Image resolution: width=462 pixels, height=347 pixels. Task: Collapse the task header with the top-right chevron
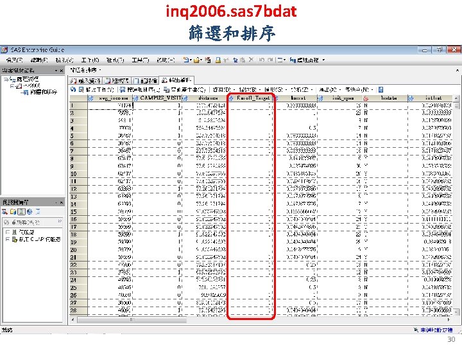click(x=458, y=71)
